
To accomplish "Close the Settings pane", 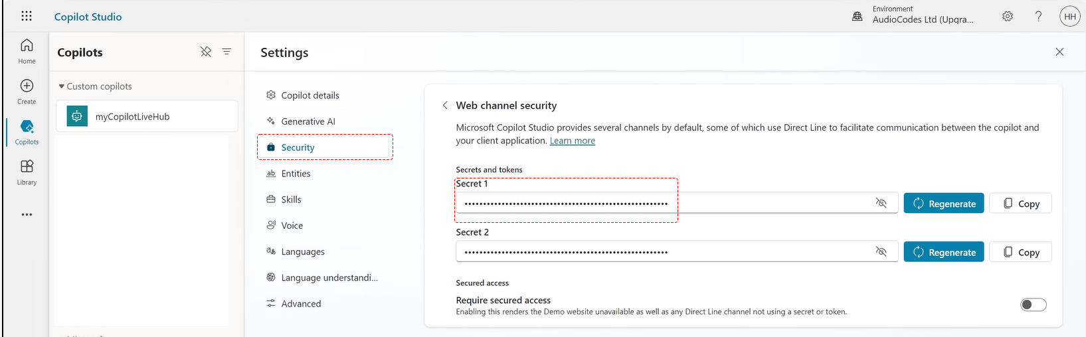I will [x=1059, y=52].
